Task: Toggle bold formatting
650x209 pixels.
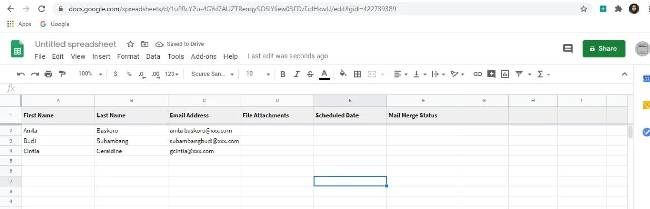Action: tap(283, 74)
